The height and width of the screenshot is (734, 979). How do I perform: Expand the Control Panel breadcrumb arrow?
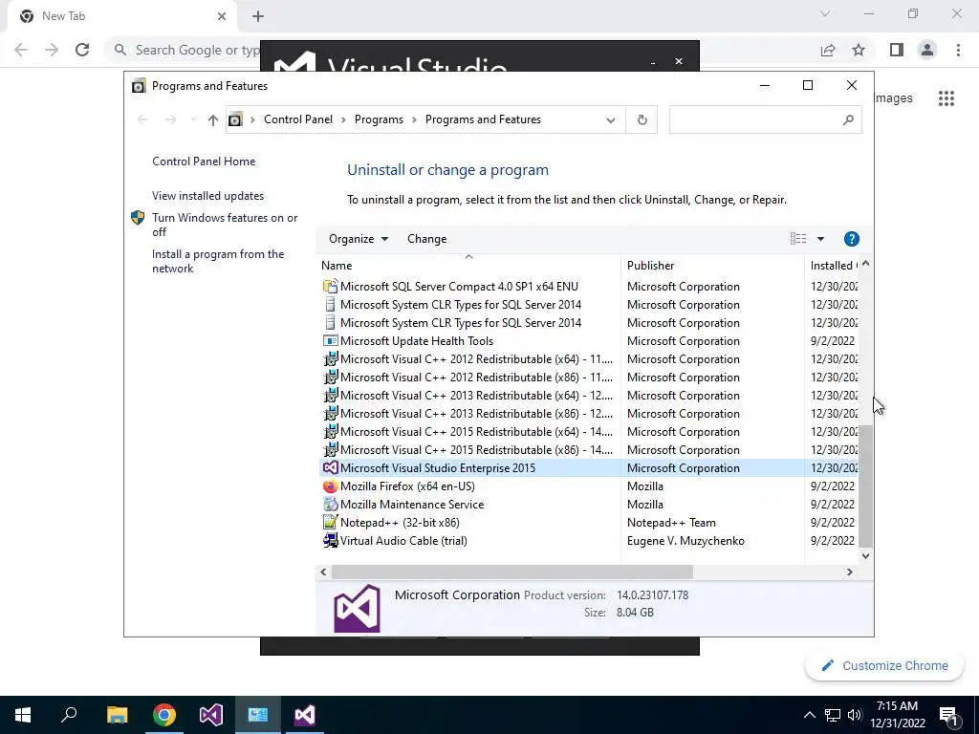[x=343, y=119]
